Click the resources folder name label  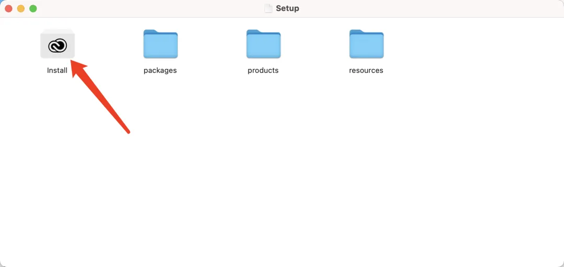tap(366, 70)
